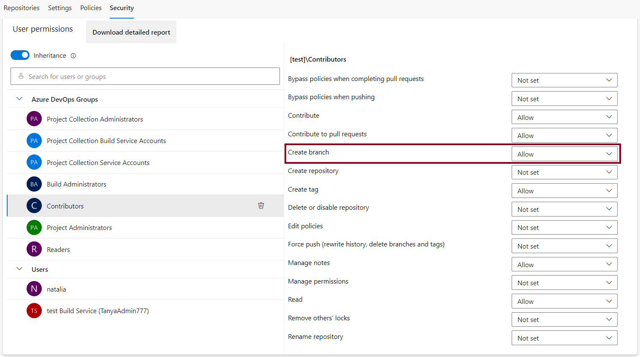This screenshot has width=640, height=357.
Task: Click the Inheritance info icon
Action: 73,56
